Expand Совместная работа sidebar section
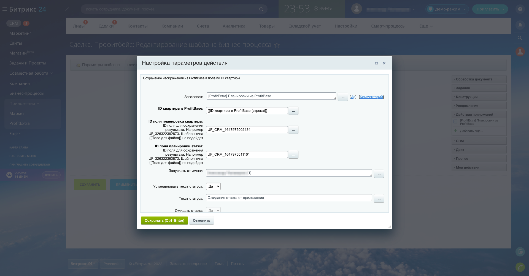This screenshot has width=529, height=276. click(x=31, y=73)
